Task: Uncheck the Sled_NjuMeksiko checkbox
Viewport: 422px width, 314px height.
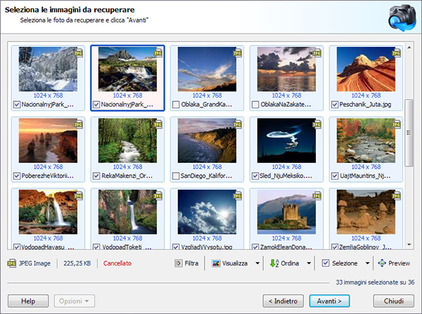Action: pos(255,176)
